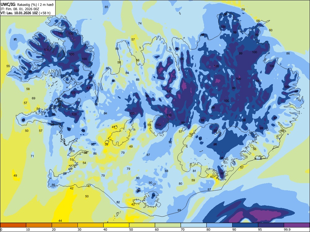The image size is (310, 232).
Task: Click the 'VT: Lau. 10.01.2026 10Z (+58 h)' line
Action: pos(25,13)
